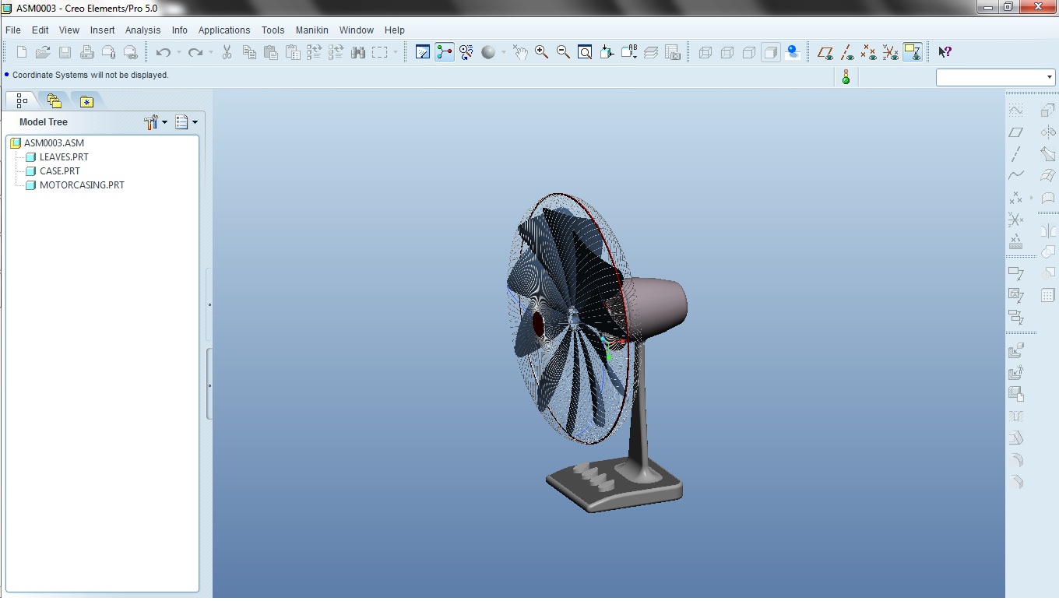Toggle coordinate systems visibility

click(x=891, y=52)
